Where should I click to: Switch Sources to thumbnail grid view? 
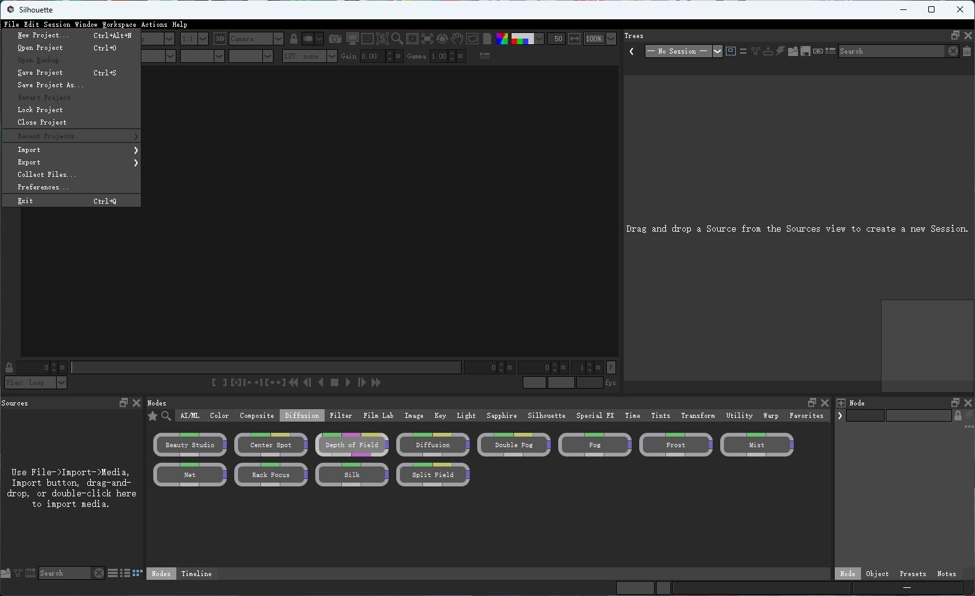tap(137, 573)
